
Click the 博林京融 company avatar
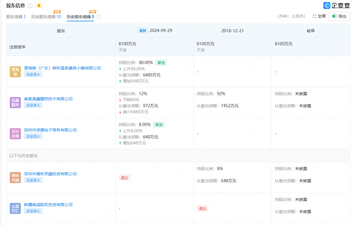15,178
